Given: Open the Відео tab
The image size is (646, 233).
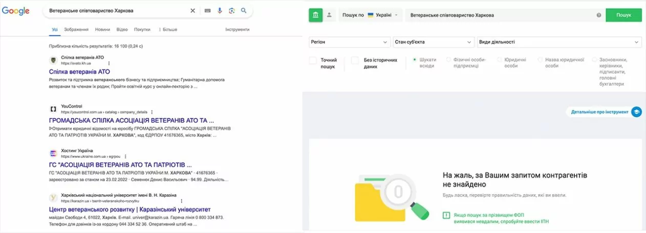Looking at the screenshot, I should click(122, 30).
